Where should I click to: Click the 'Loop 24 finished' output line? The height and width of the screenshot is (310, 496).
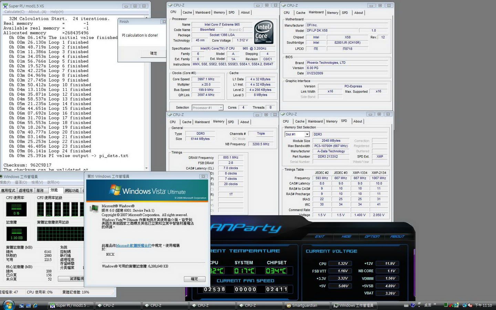(x=50, y=151)
